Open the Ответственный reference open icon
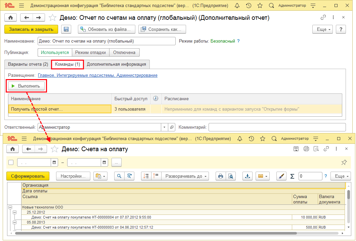The image size is (356, 241). click(172, 127)
